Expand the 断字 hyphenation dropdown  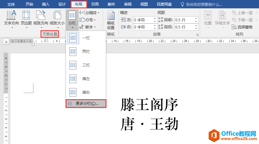coord(88,27)
